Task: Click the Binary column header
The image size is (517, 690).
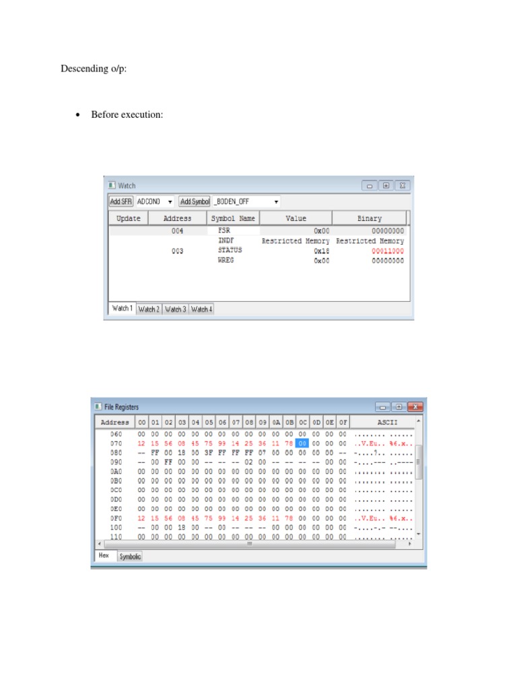Action: (x=370, y=218)
